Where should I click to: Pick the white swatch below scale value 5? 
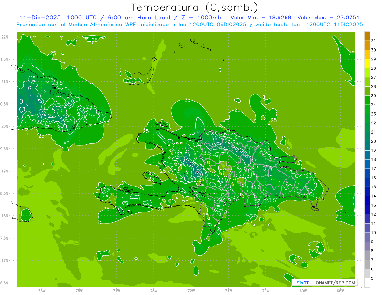pyautogui.click(x=367, y=283)
